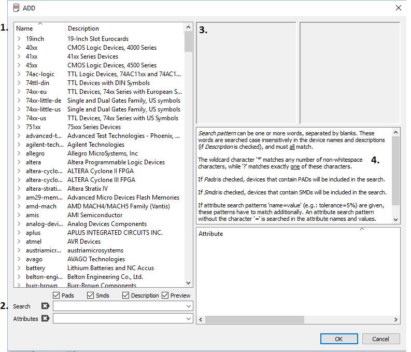
Task: Sort the list by the Name column header
Action: [x=39, y=29]
